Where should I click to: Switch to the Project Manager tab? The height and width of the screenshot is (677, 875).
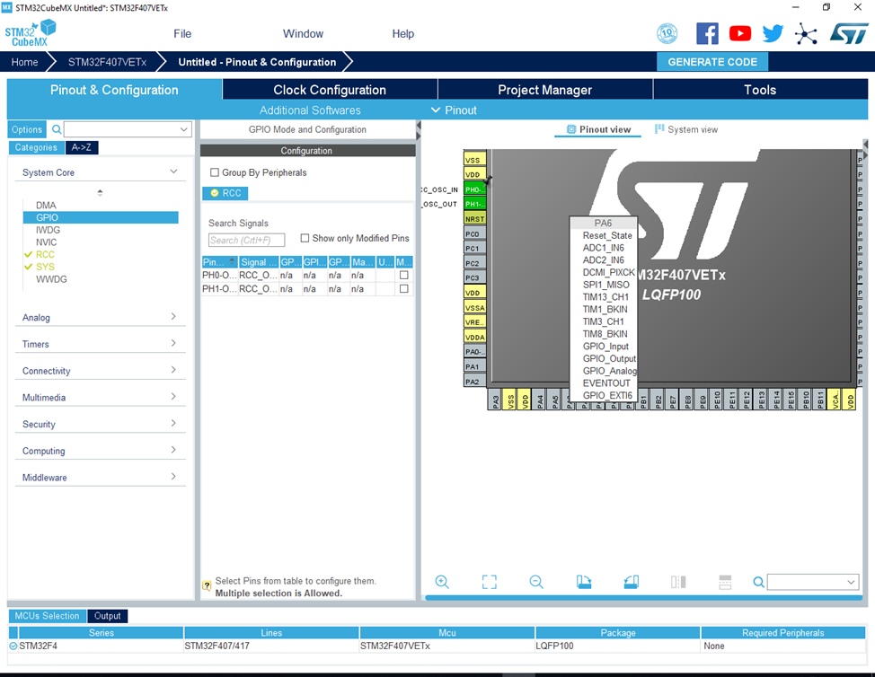click(x=544, y=90)
